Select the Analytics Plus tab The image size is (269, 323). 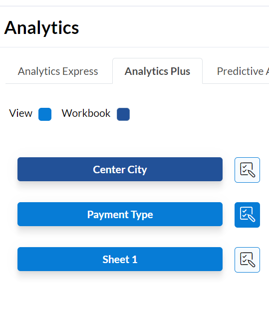pos(157,71)
